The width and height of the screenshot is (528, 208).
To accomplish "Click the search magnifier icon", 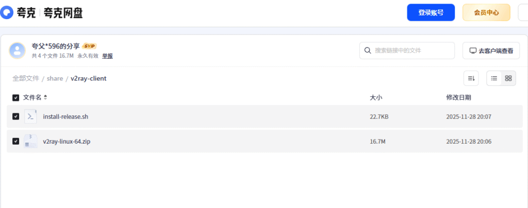I will pyautogui.click(x=368, y=50).
